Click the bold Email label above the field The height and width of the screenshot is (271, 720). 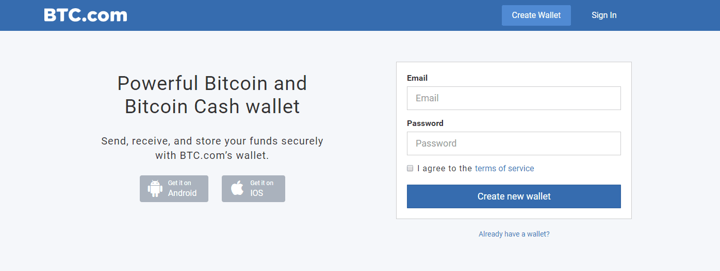417,78
